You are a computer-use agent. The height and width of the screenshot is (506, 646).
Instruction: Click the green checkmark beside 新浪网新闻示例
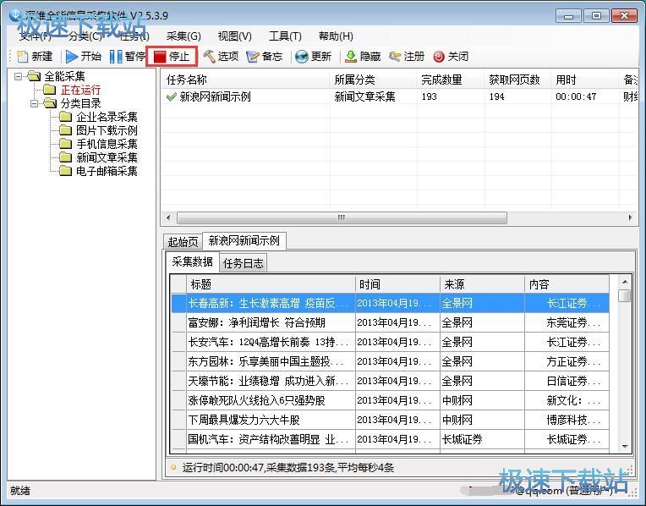click(172, 97)
